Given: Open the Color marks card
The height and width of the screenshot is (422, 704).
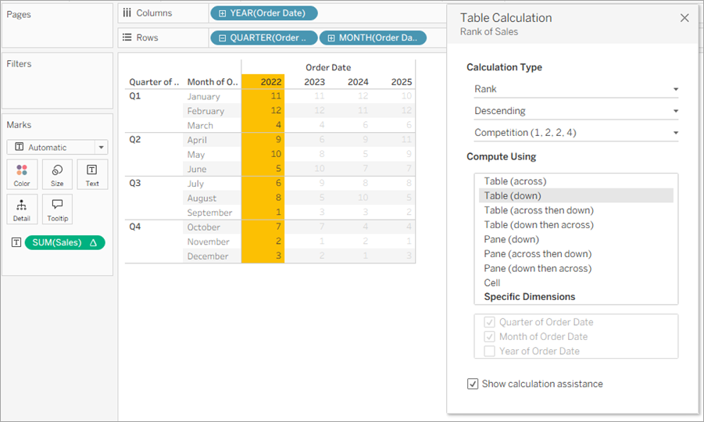Looking at the screenshot, I should [x=22, y=174].
